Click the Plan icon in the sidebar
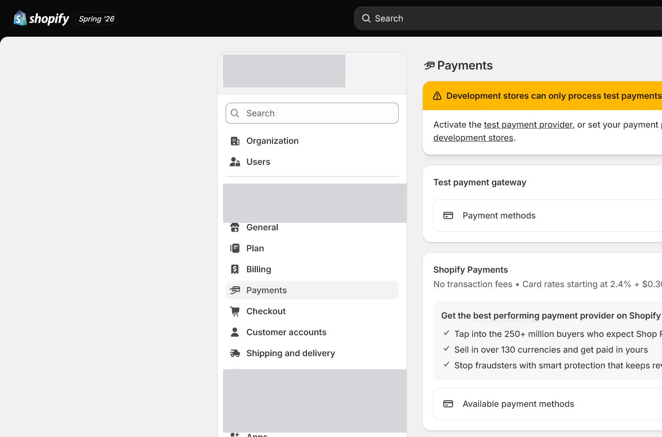 pos(235,248)
